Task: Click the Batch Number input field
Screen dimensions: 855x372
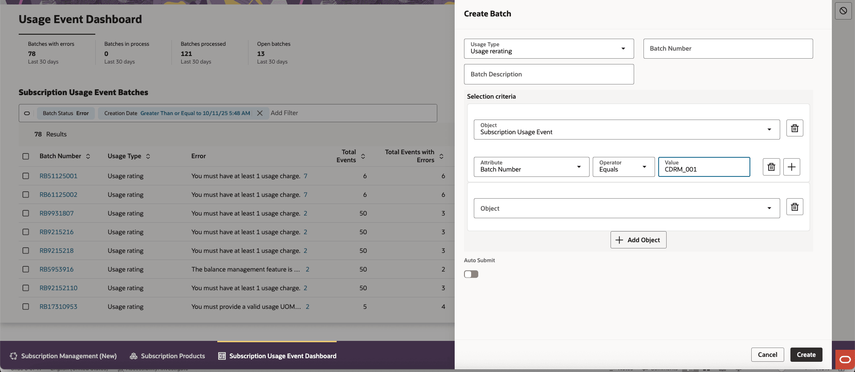Action: pyautogui.click(x=728, y=48)
